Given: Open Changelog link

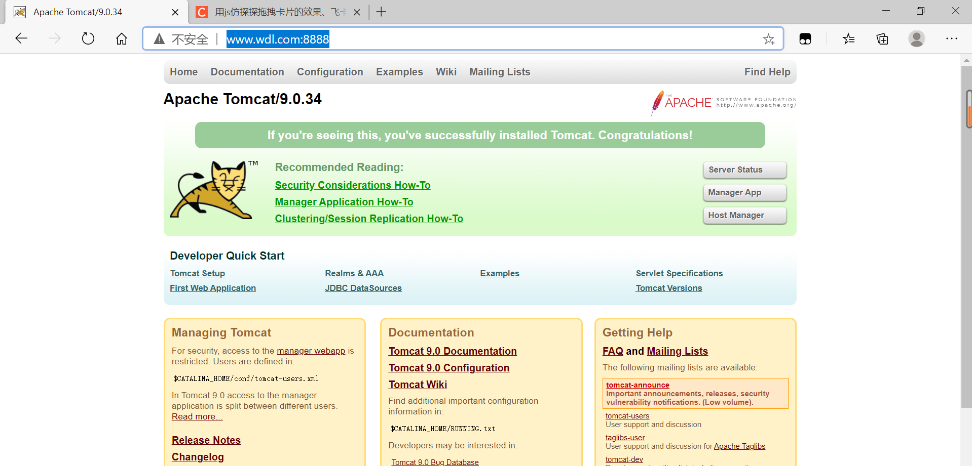Looking at the screenshot, I should click(198, 457).
